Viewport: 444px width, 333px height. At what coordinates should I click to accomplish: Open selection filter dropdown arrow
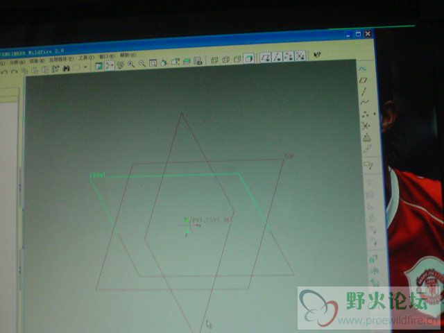pyautogui.click(x=85, y=67)
